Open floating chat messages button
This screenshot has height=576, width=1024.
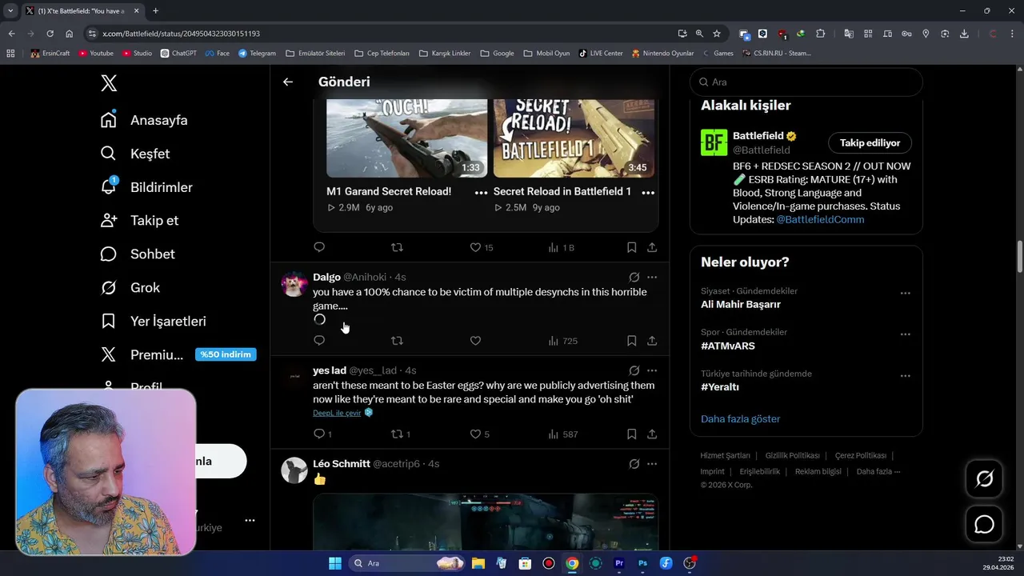984,525
